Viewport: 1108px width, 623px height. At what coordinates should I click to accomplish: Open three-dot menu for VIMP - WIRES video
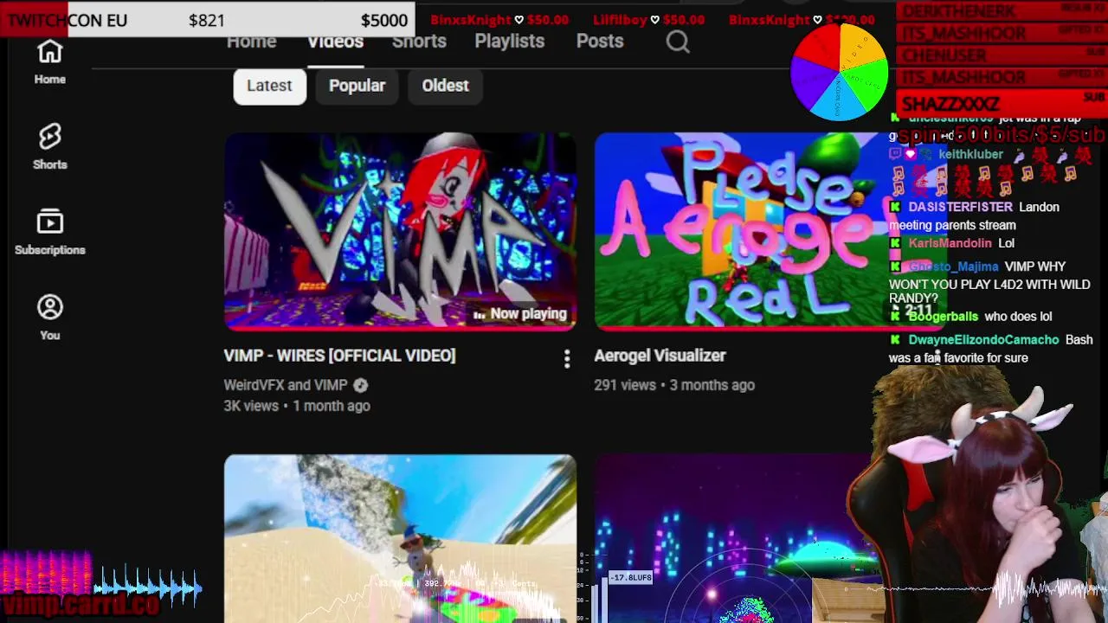(x=567, y=358)
